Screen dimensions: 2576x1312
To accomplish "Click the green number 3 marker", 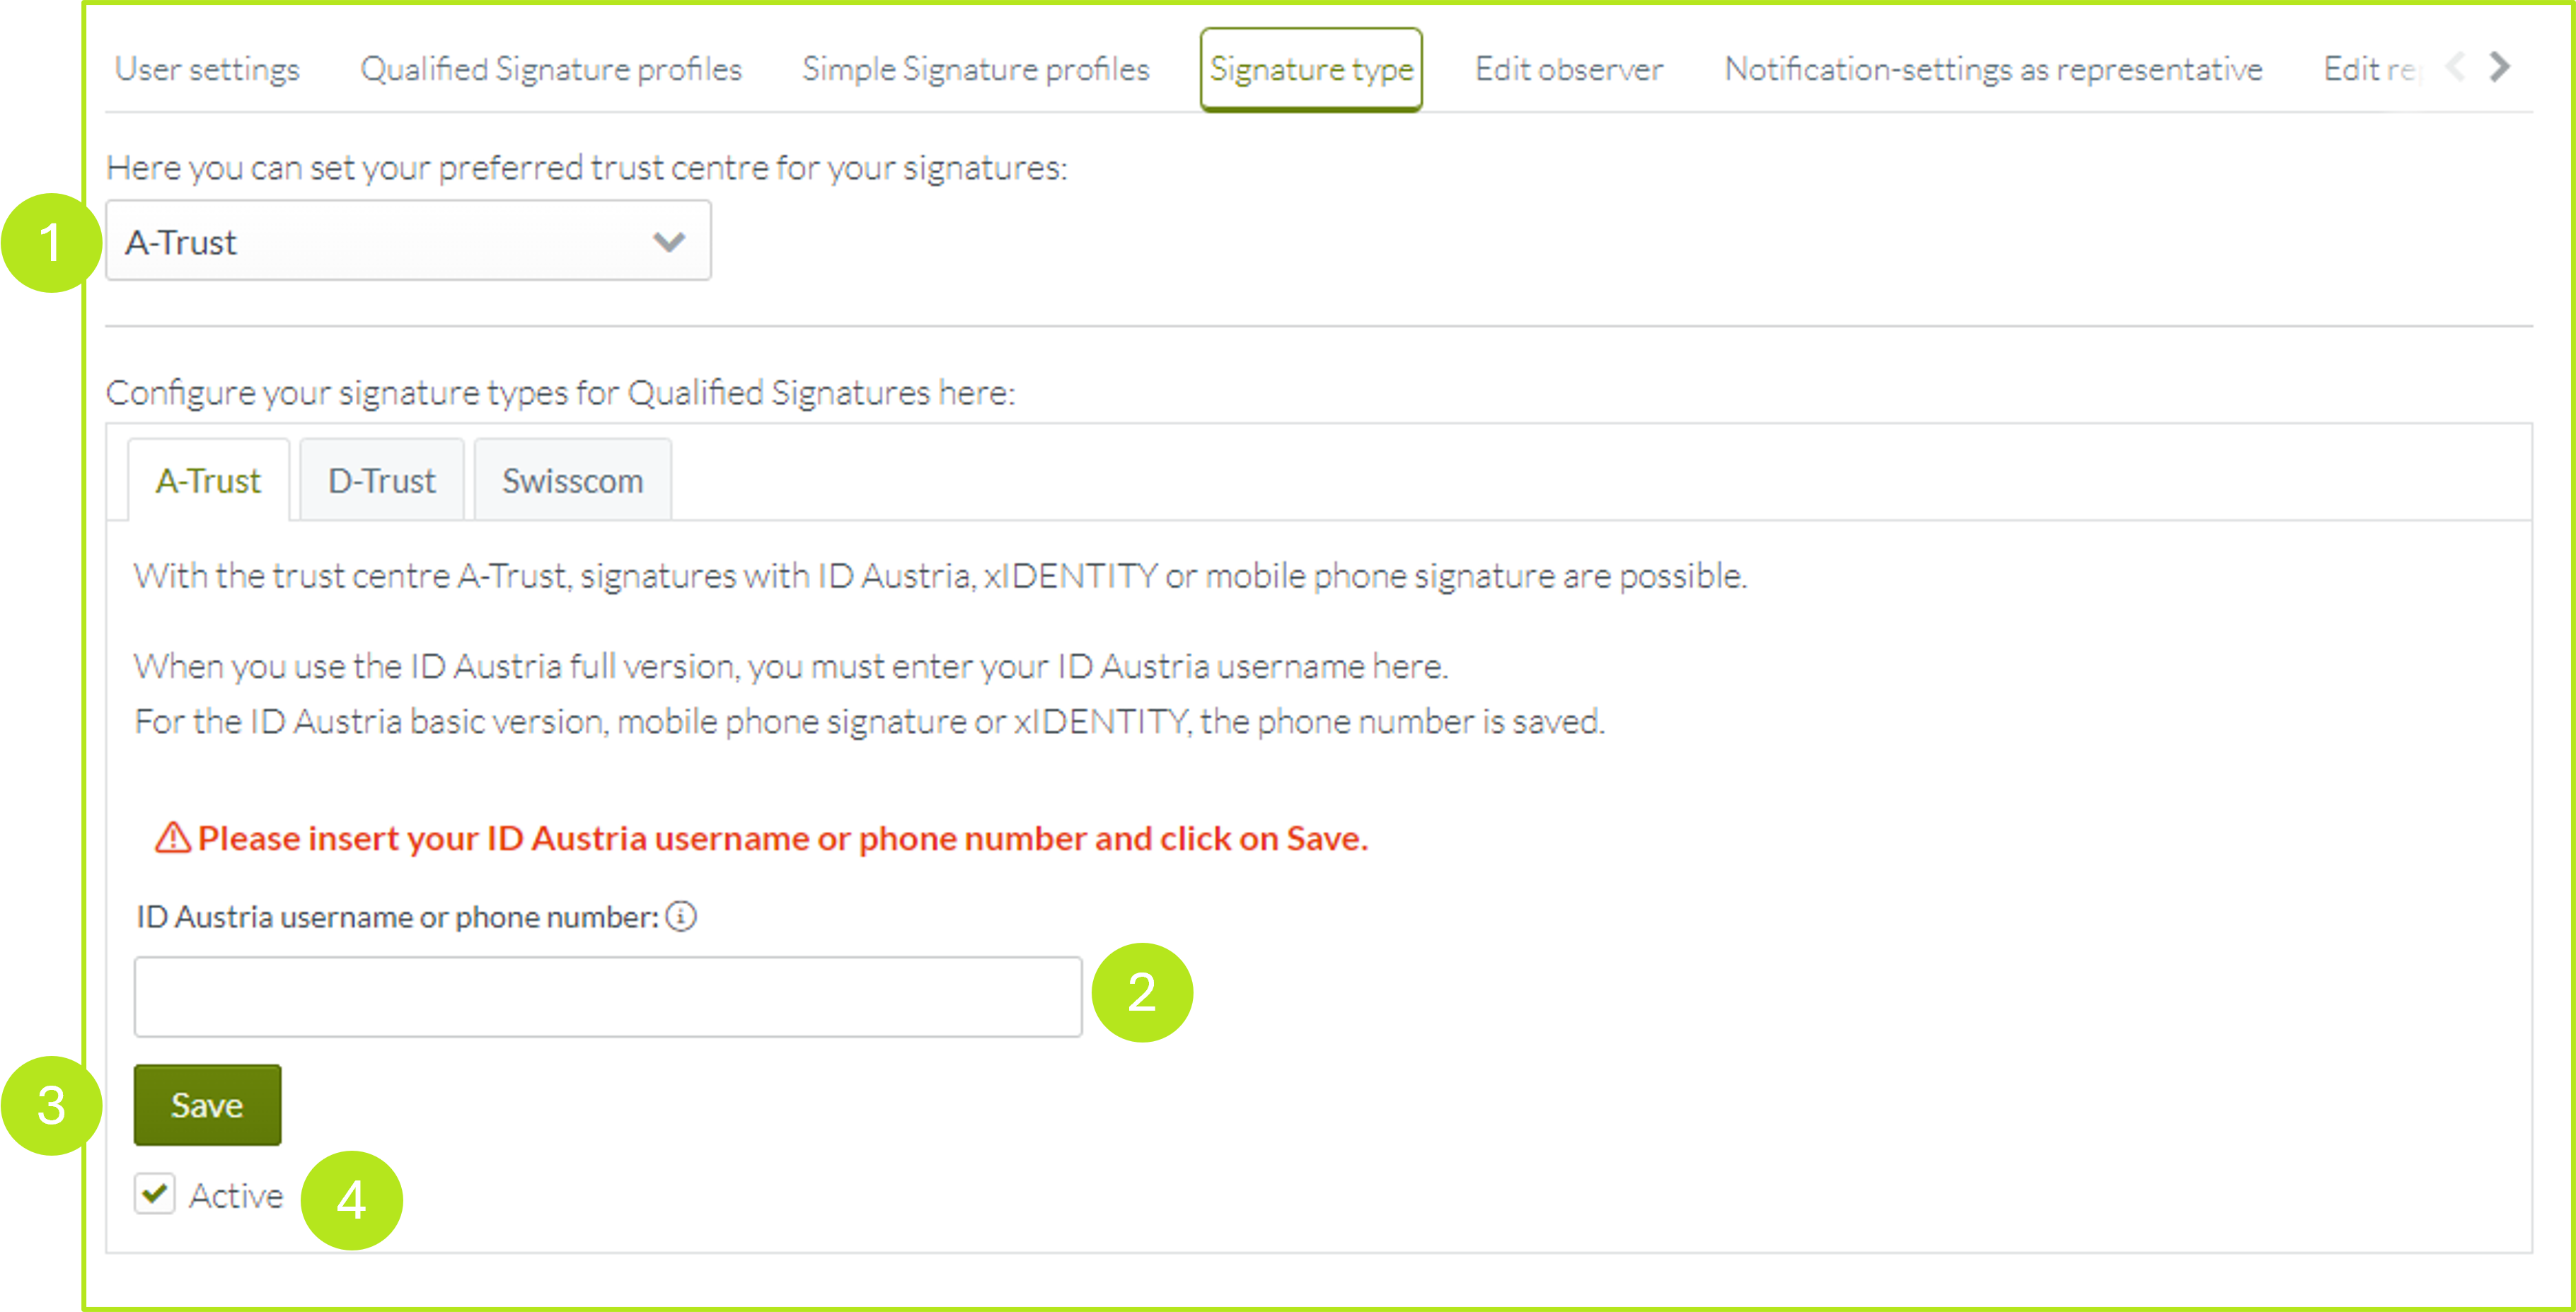I will (51, 1106).
